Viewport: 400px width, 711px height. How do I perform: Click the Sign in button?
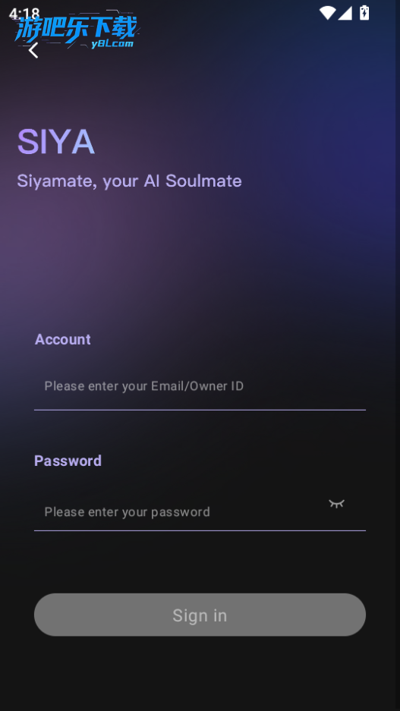(200, 615)
